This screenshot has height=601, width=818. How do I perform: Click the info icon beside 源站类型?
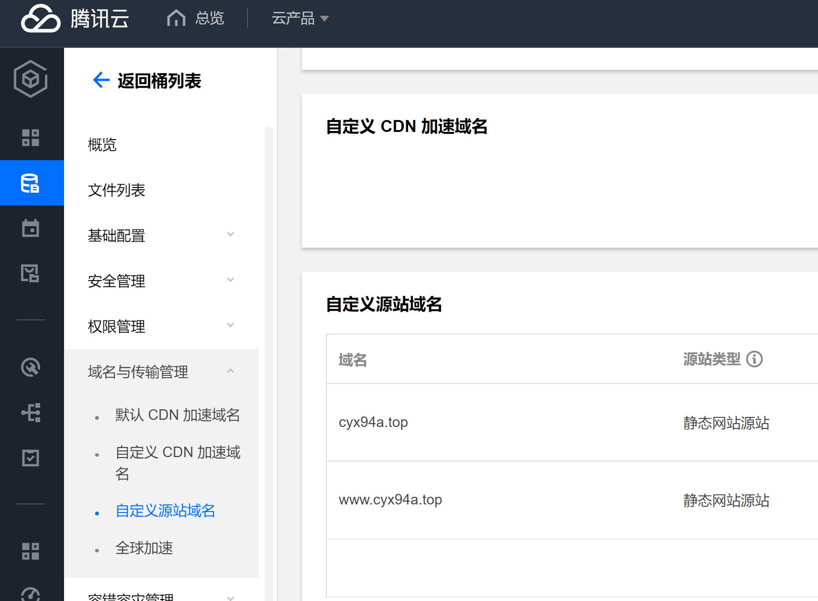pos(754,359)
